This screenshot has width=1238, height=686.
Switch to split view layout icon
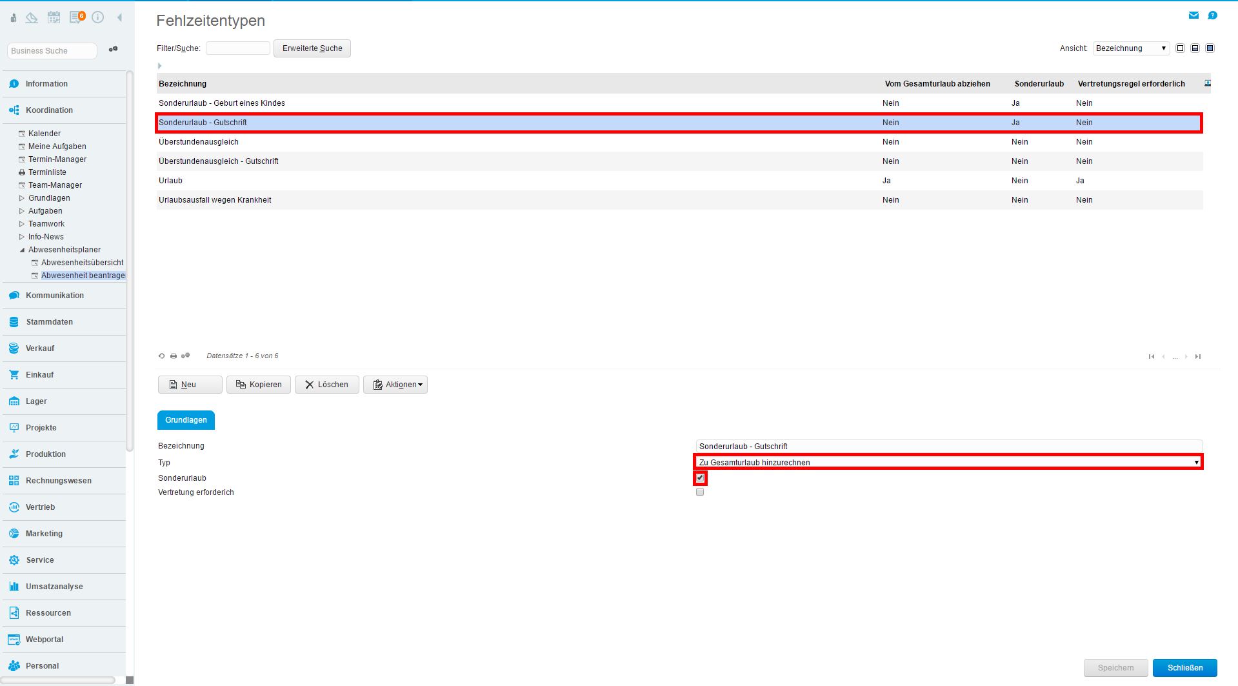pos(1195,48)
